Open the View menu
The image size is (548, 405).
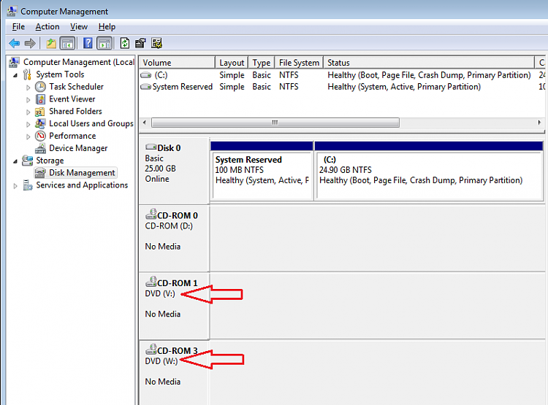point(79,27)
